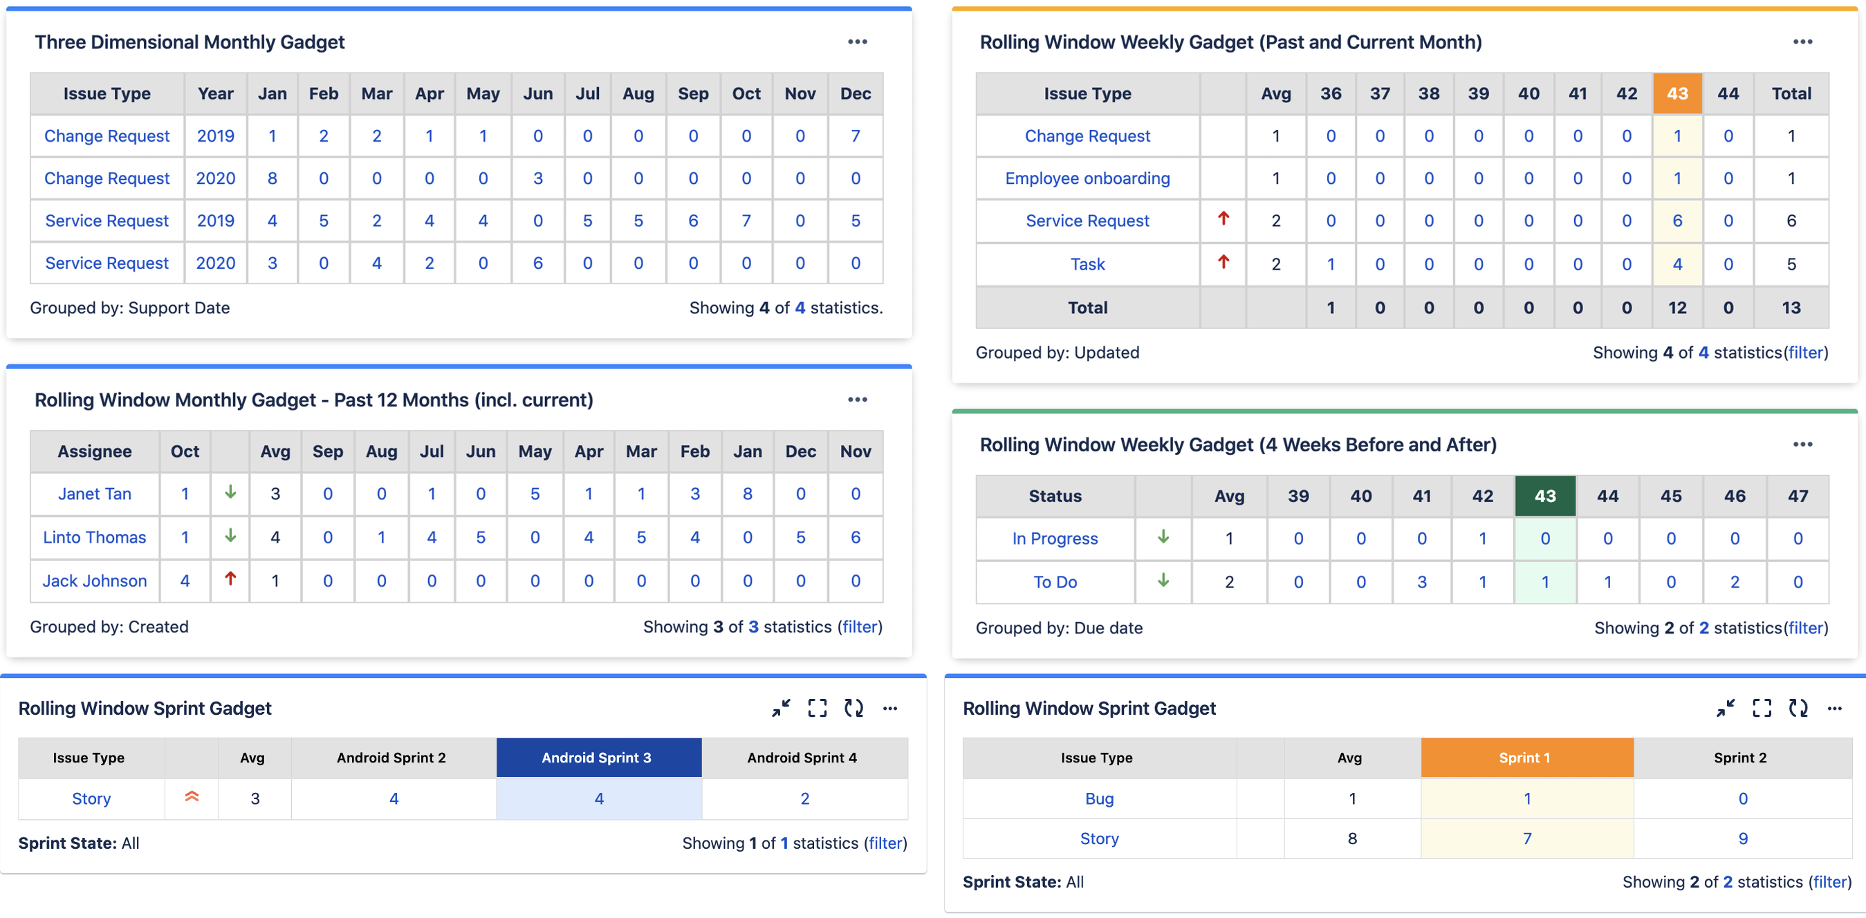1866x918 pixels.
Task: Minimize the Android sprint gadget
Action: pos(781,708)
